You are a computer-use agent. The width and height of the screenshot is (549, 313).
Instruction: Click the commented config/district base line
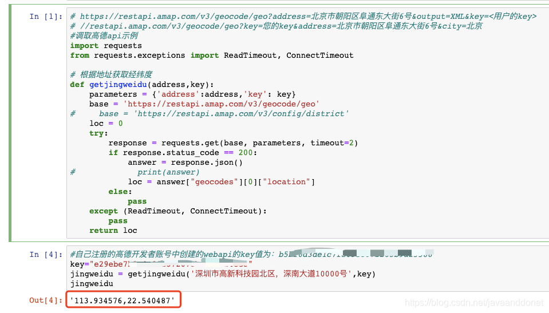coord(210,114)
